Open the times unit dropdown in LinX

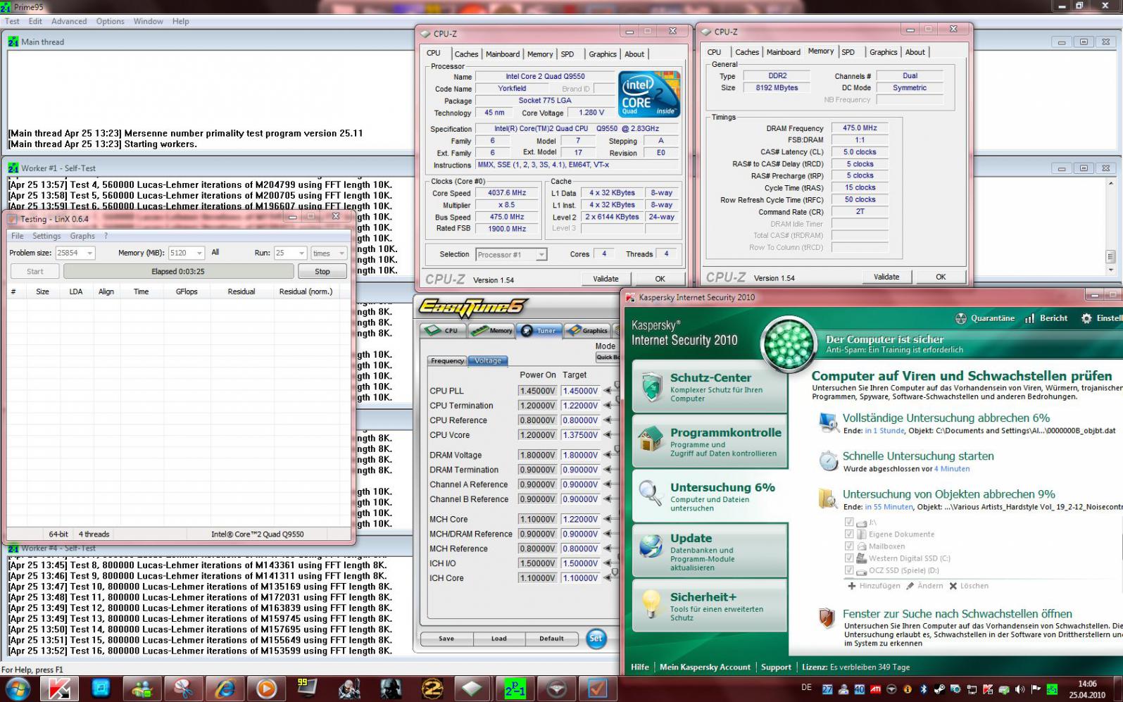coord(341,253)
